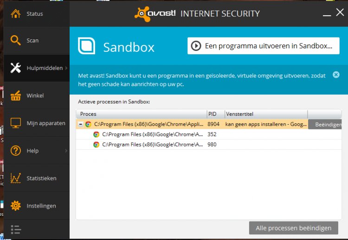Sort by the PID column header
The image size is (348, 240).
pos(215,114)
